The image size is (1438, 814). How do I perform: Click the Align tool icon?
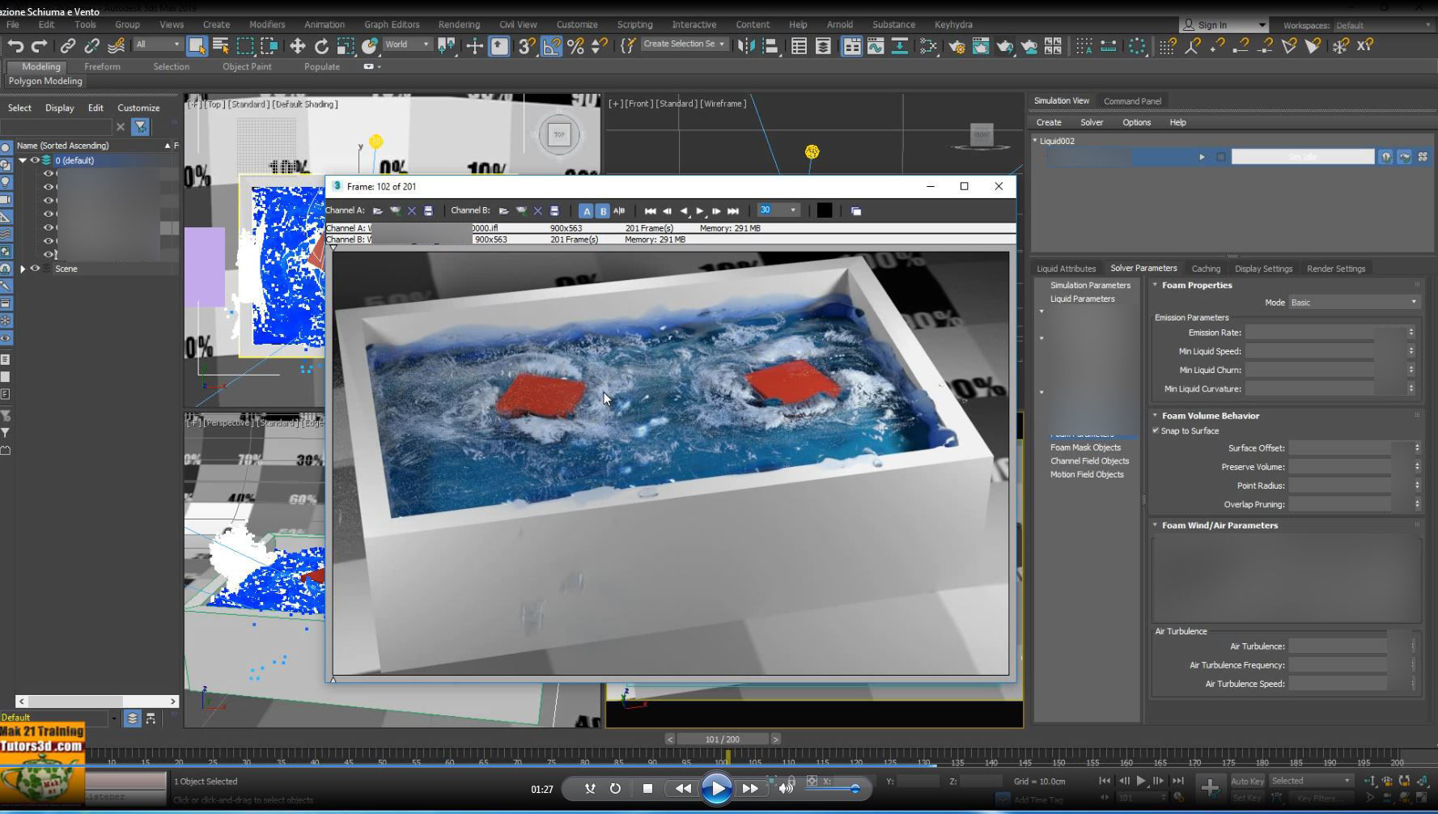pyautogui.click(x=770, y=46)
